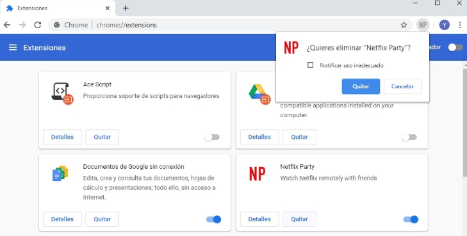Open Detalles for Ace Script
Viewport: 467px width, 236px height.
pos(62,137)
